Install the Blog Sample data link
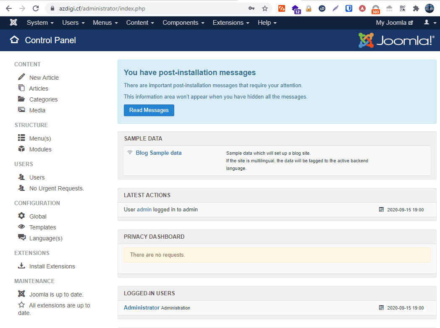Image resolution: width=440 pixels, height=328 pixels. point(159,153)
